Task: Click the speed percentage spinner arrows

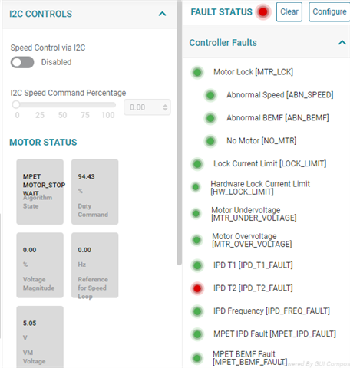Action: click(165, 107)
